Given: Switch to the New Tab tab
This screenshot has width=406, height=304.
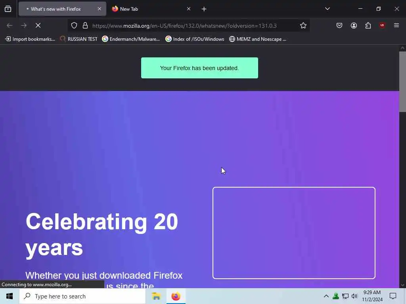Looking at the screenshot, I should click(x=151, y=9).
